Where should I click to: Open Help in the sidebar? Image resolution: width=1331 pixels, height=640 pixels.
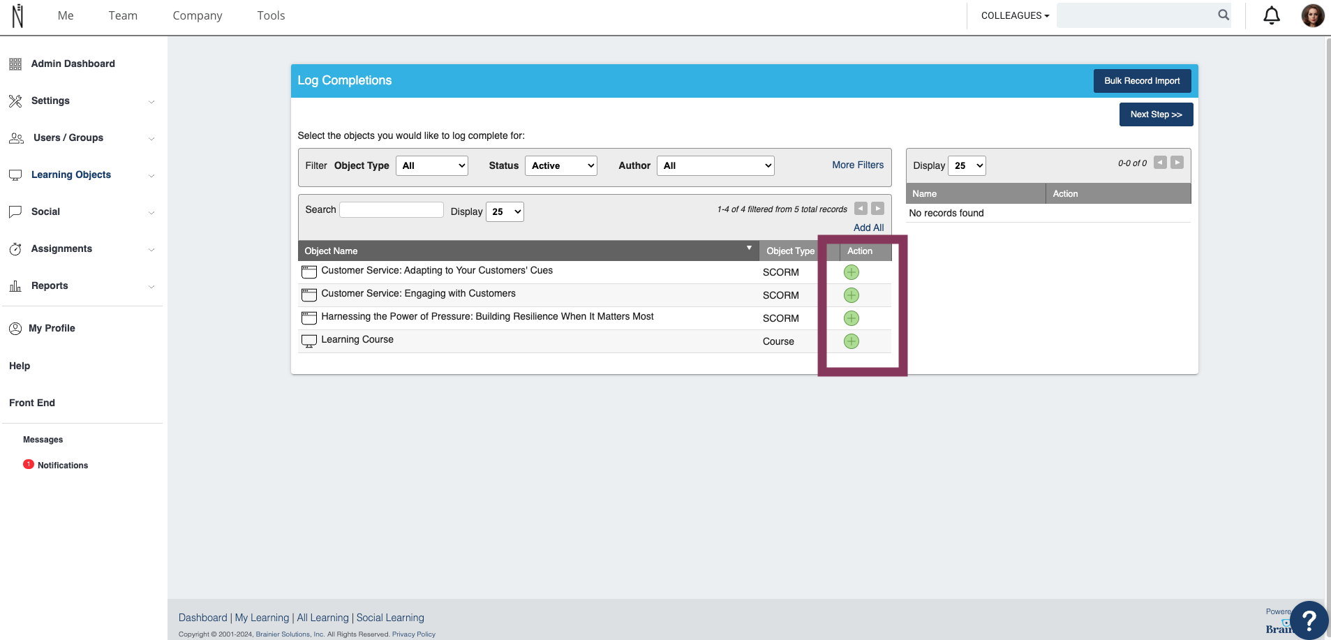click(x=20, y=366)
